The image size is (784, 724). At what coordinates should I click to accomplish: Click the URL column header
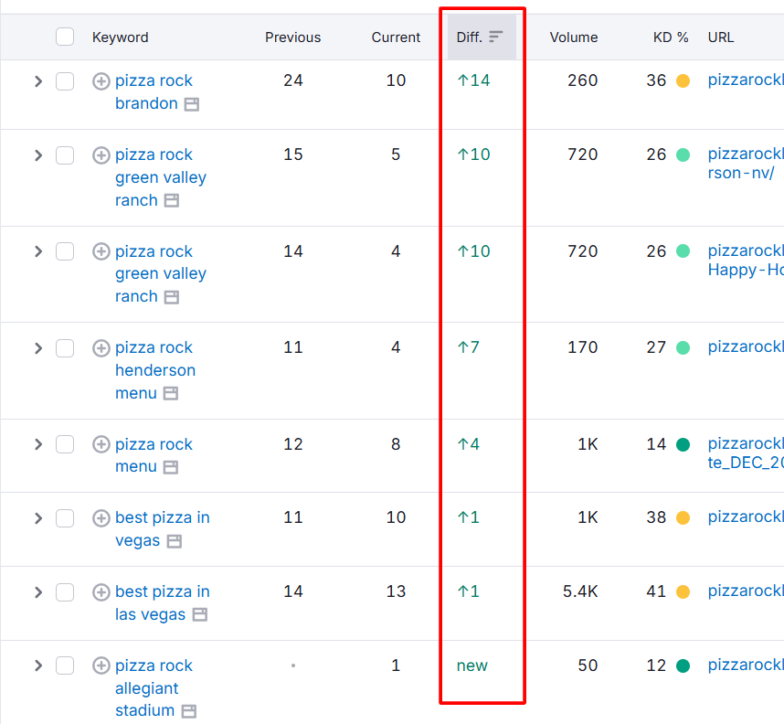pyautogui.click(x=721, y=37)
